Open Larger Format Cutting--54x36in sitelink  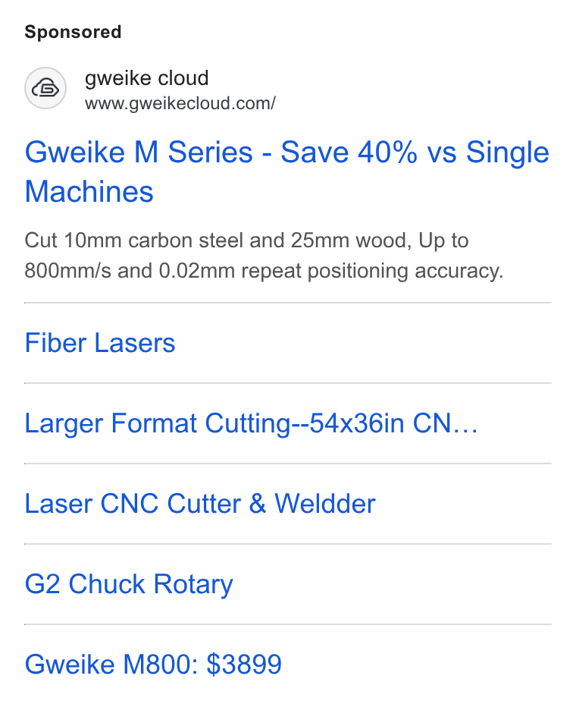251,423
